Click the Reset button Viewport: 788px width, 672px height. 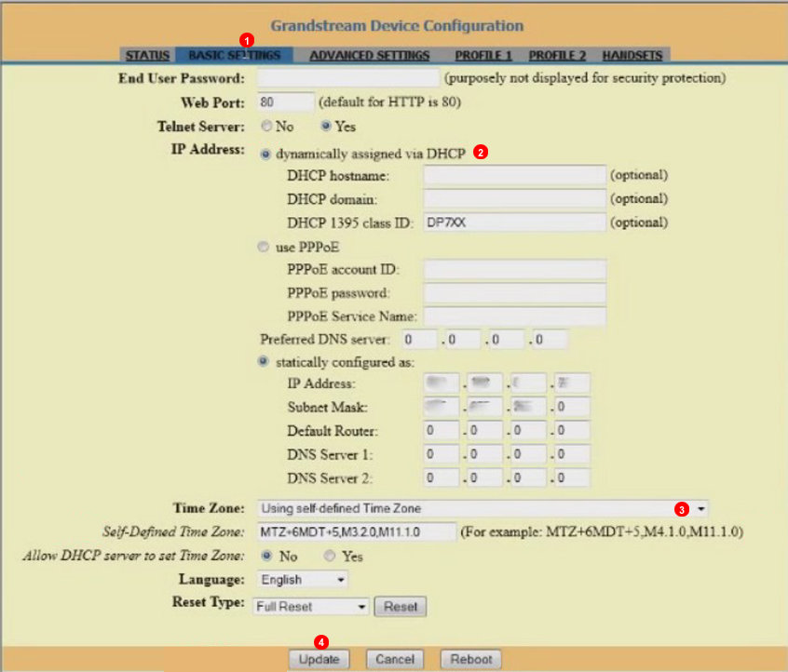point(401,607)
